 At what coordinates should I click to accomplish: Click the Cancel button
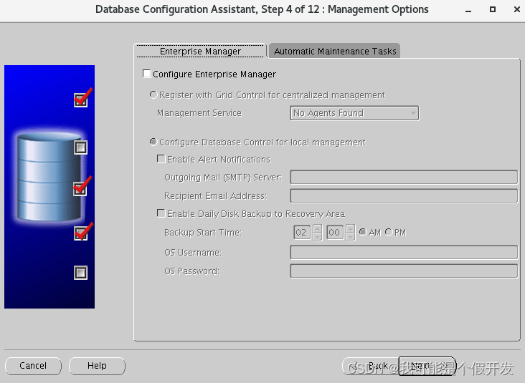pyautogui.click(x=33, y=366)
